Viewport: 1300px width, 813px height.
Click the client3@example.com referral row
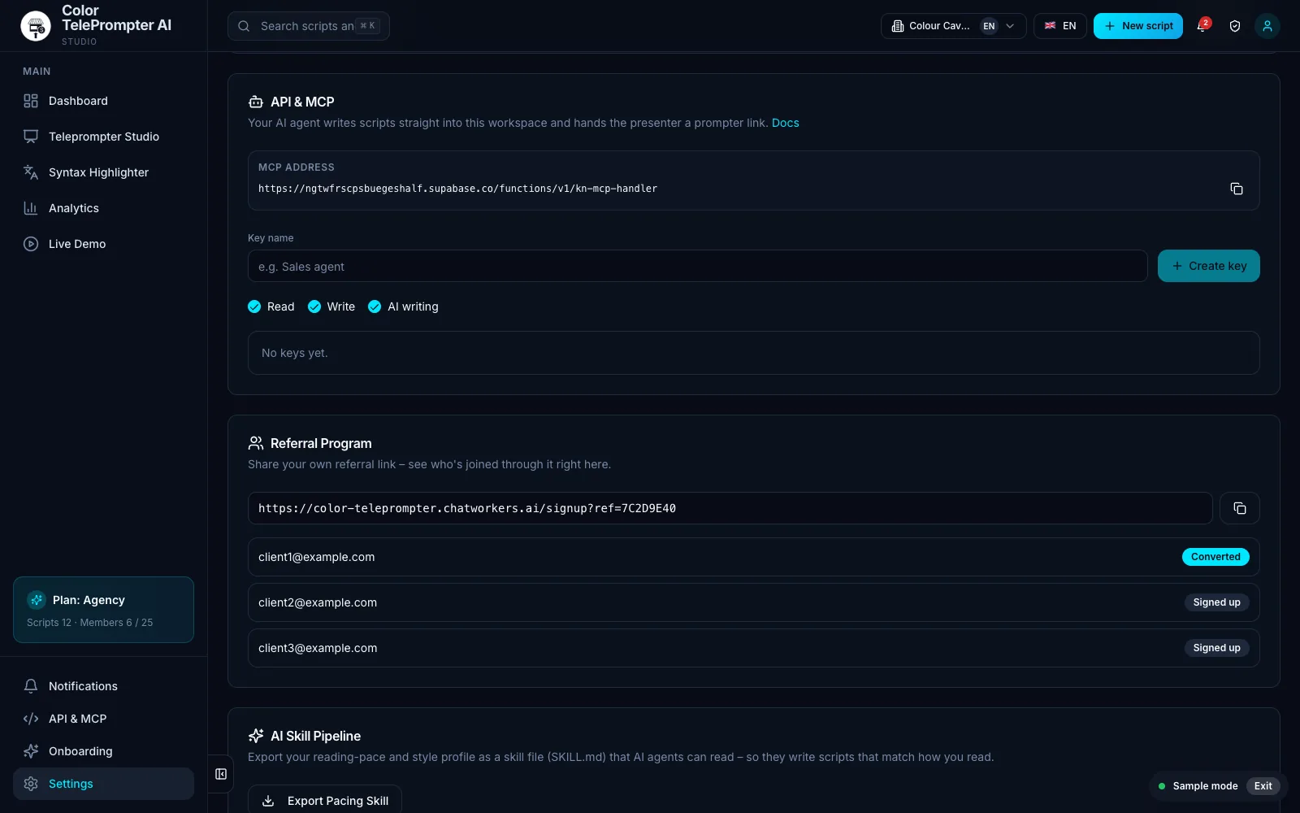point(753,648)
